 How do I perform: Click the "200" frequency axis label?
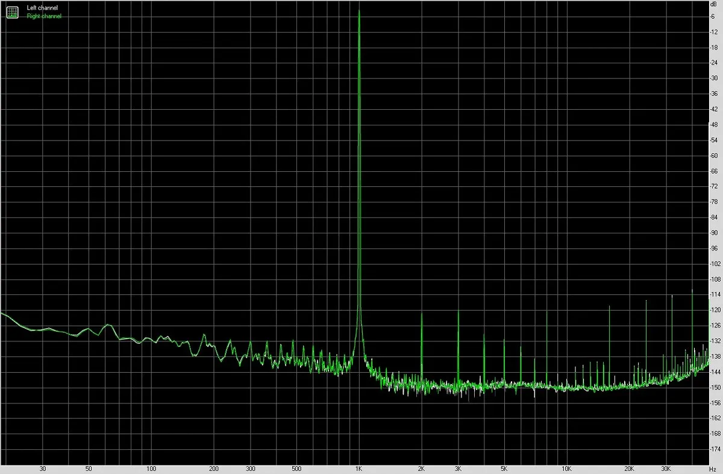click(213, 469)
